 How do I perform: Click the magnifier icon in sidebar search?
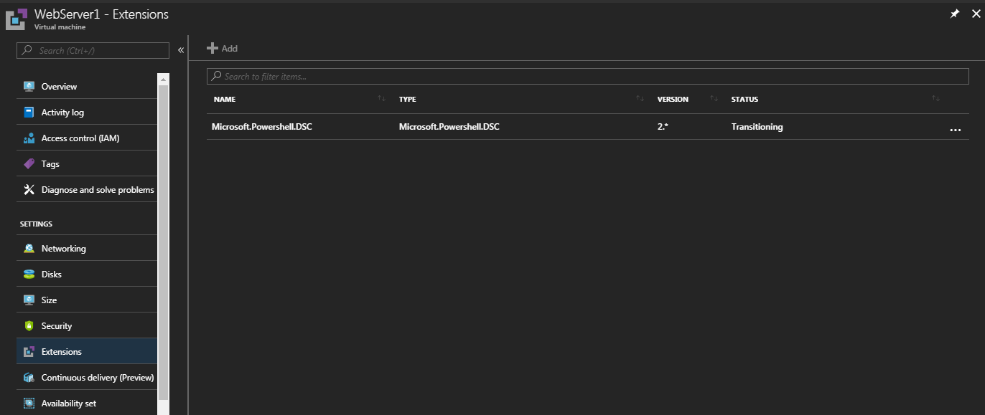pyautogui.click(x=27, y=50)
